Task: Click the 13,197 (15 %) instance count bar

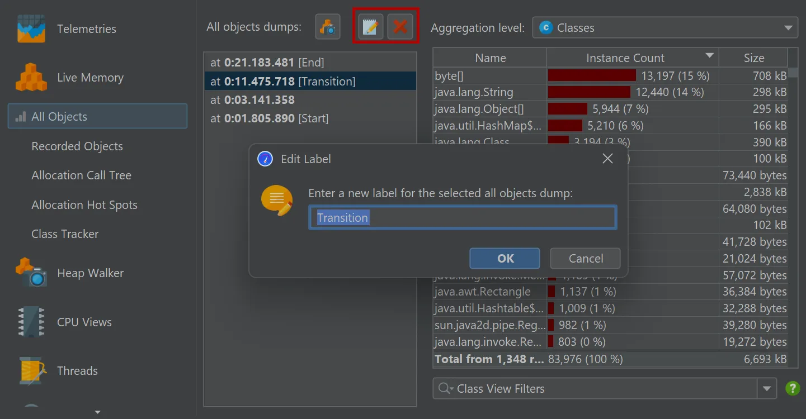Action: tap(592, 75)
